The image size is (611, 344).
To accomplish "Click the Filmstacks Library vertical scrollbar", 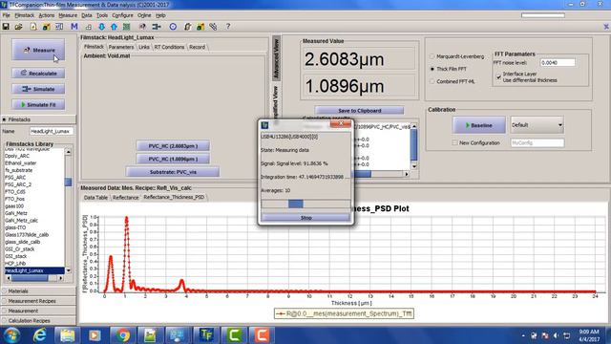I will click(68, 210).
